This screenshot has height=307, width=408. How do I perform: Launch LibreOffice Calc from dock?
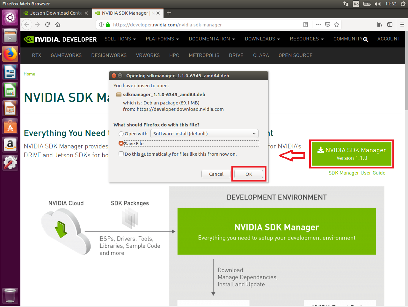click(10, 90)
